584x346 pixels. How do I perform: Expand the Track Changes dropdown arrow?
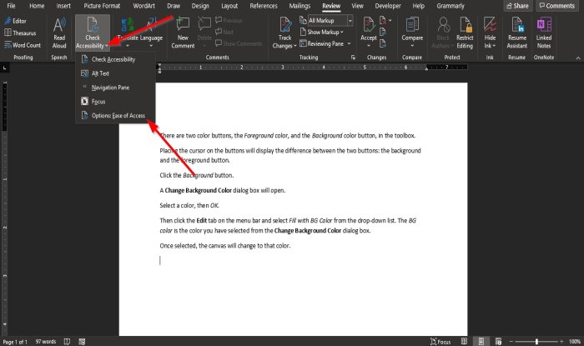click(295, 46)
